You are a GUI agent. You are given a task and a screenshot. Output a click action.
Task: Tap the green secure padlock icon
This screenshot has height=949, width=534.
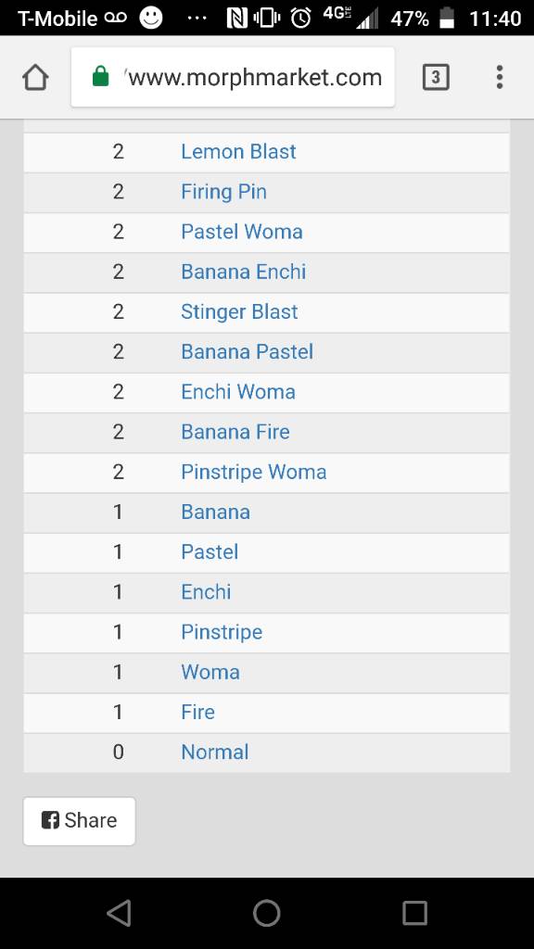click(x=100, y=78)
